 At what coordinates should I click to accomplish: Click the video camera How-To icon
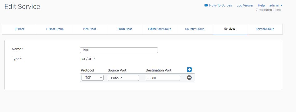(x=206, y=5)
